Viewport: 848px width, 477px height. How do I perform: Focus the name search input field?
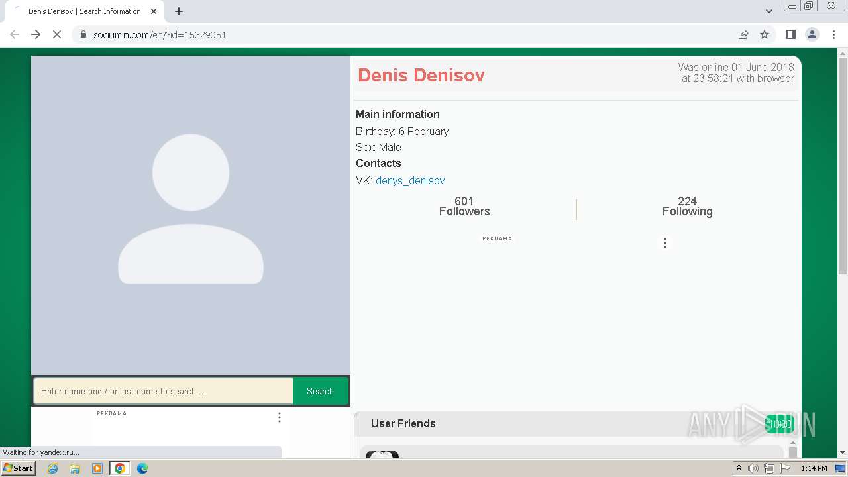coord(164,391)
